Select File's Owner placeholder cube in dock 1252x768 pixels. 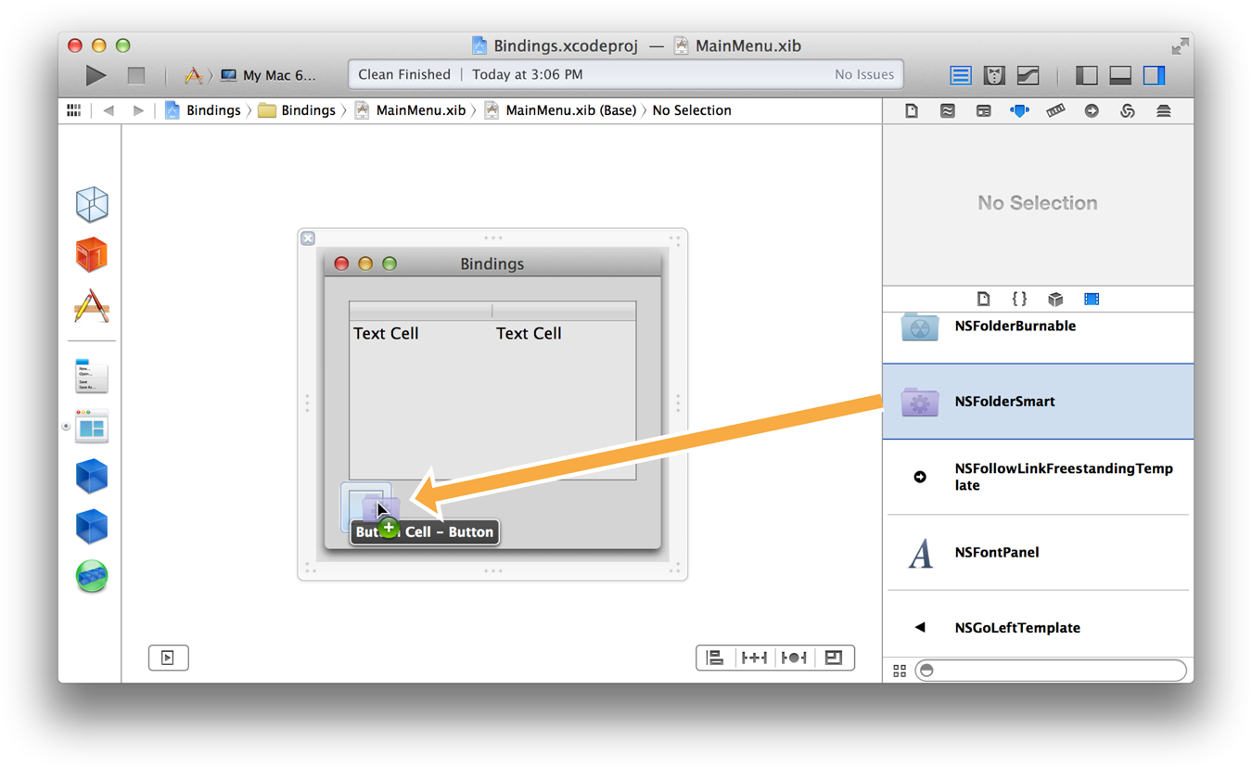click(92, 204)
